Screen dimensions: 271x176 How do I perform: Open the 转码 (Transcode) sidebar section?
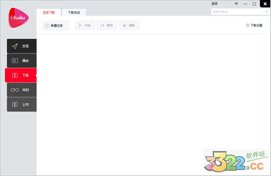pos(22,90)
